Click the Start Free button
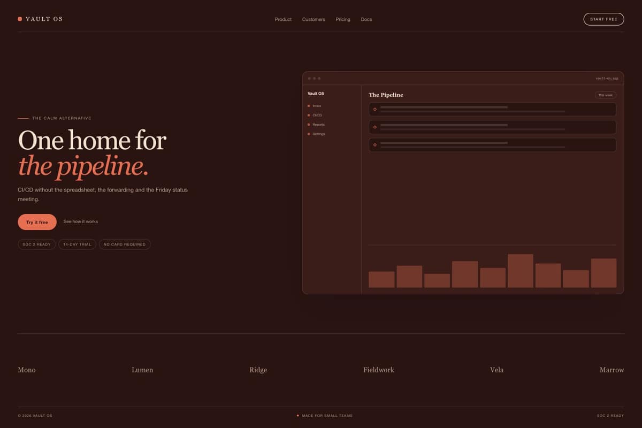The image size is (642, 428). click(x=603, y=19)
